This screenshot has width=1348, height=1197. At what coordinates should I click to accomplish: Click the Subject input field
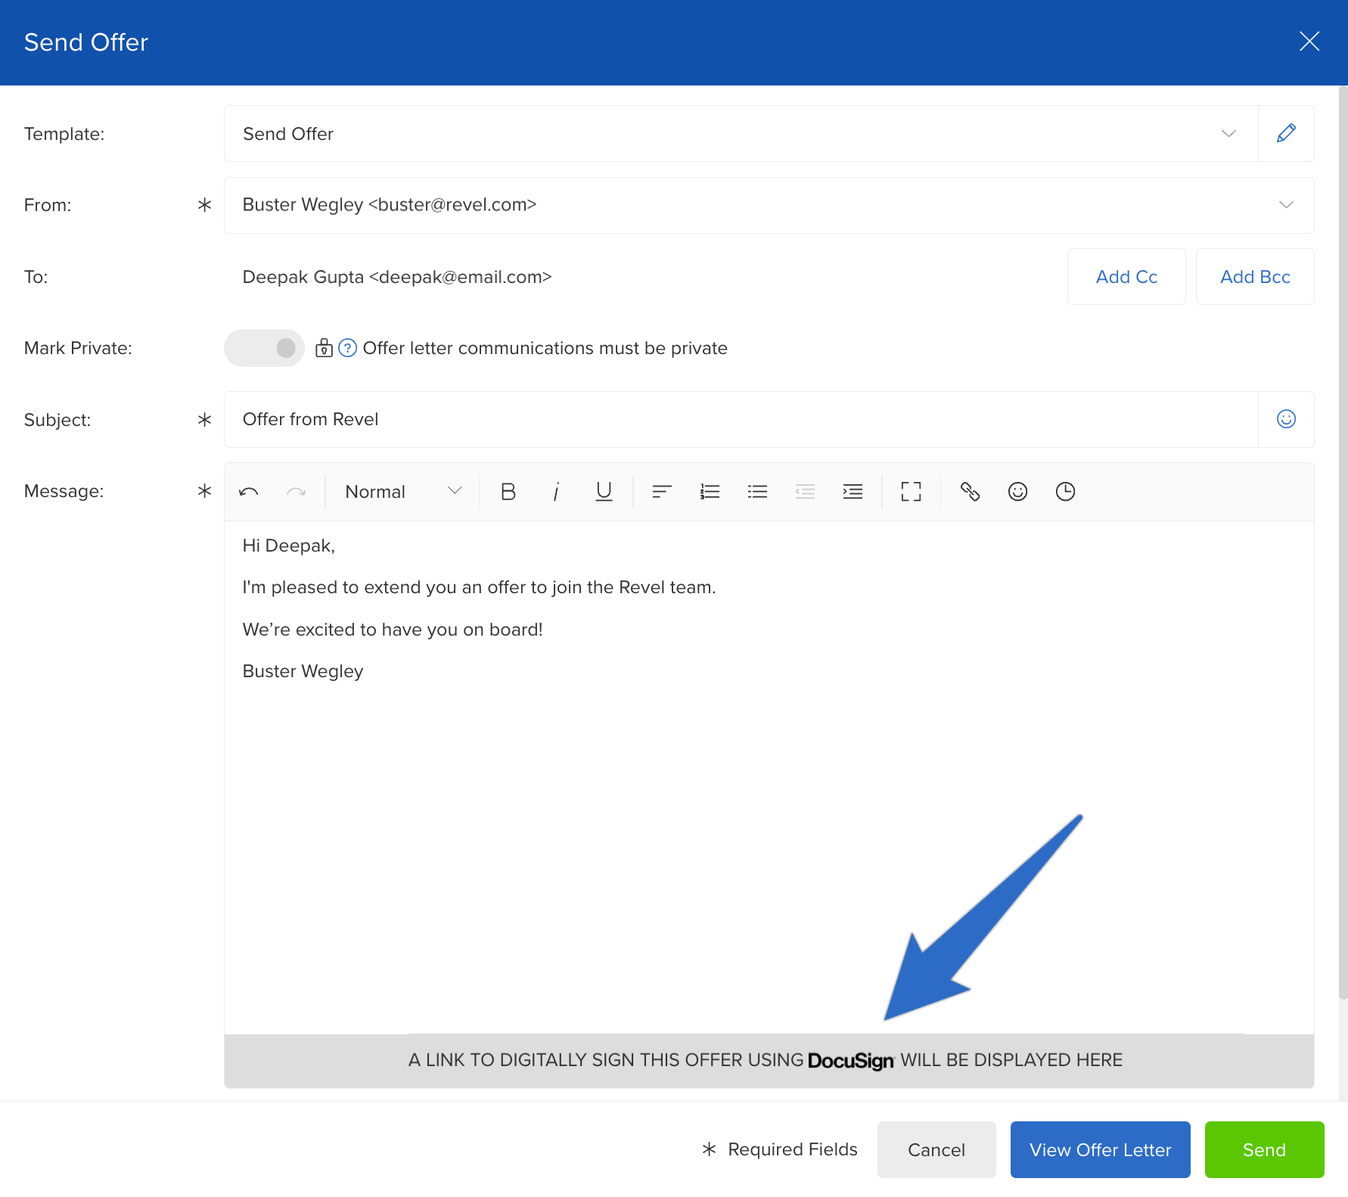[741, 419]
